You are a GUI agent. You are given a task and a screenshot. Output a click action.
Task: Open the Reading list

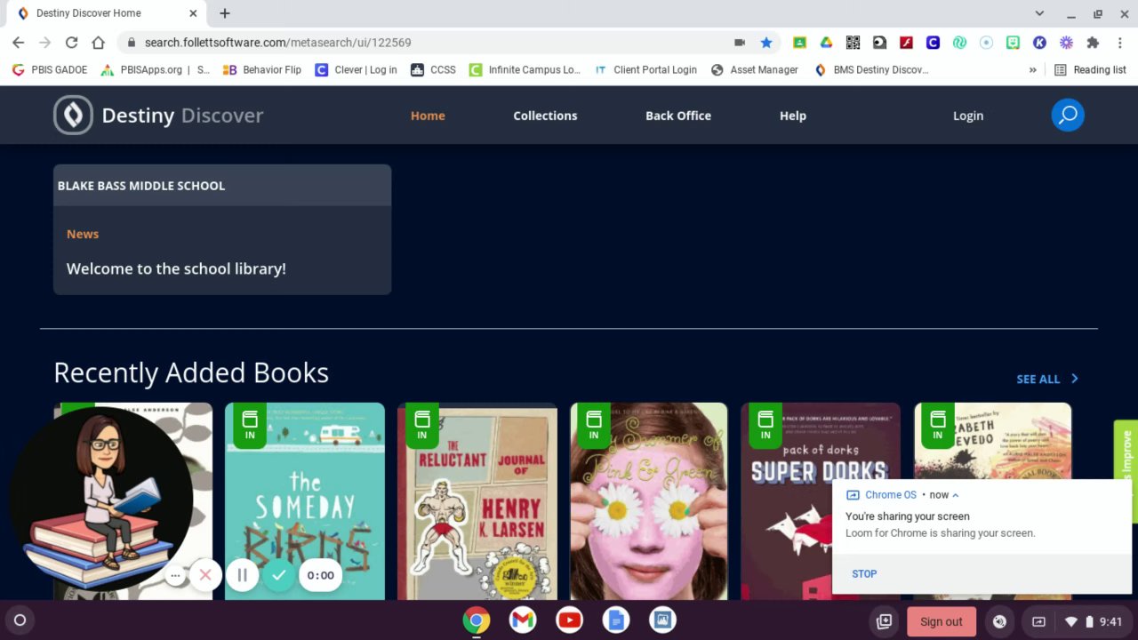pos(1090,69)
